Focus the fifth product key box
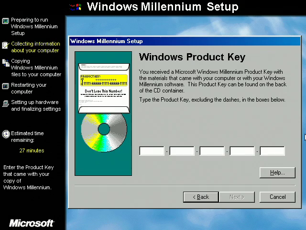Viewport: 306px width, 230px height. (x=272, y=151)
